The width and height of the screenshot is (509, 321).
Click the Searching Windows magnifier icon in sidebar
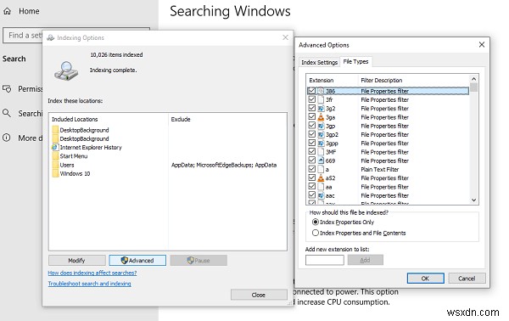7,113
